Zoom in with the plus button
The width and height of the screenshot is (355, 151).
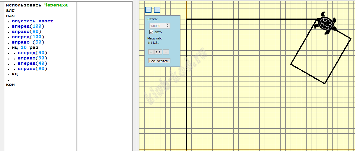tap(151, 52)
